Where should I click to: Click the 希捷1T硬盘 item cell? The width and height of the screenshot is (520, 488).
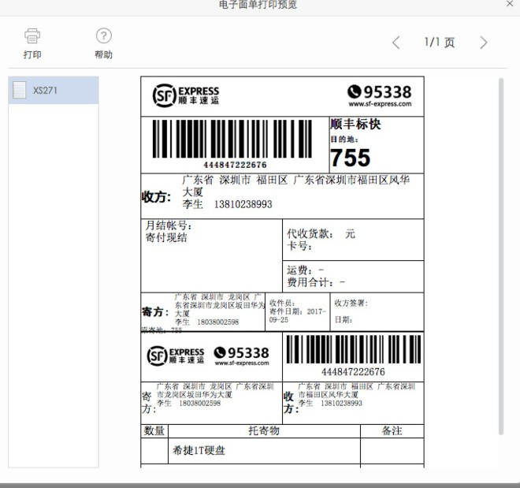click(199, 450)
